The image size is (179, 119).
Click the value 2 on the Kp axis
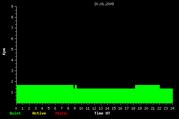coord(12,81)
